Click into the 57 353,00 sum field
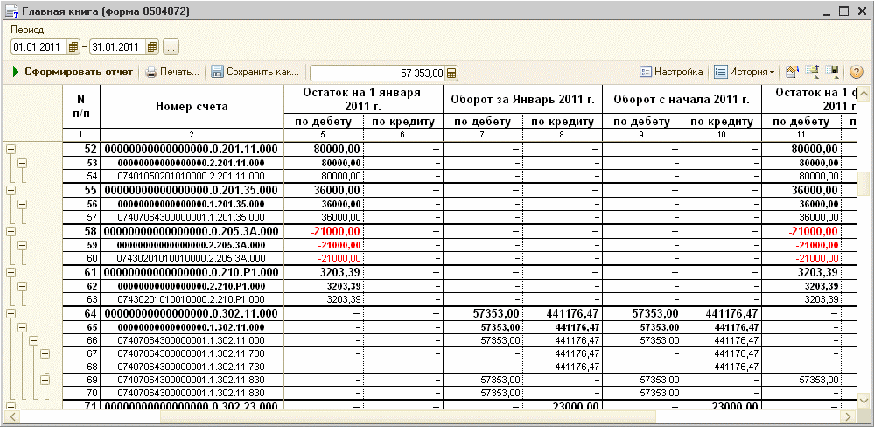This screenshot has height=427, width=874. pyautogui.click(x=378, y=73)
